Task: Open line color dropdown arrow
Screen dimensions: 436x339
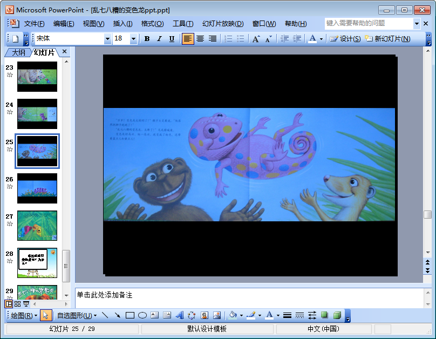Action: click(260, 315)
